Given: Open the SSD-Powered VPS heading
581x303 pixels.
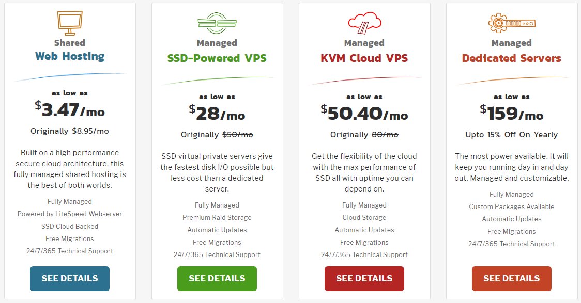Looking at the screenshot, I should pyautogui.click(x=217, y=58).
